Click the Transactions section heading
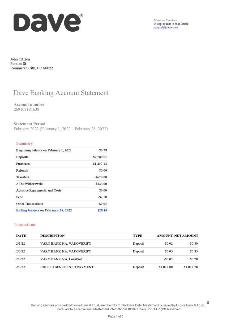Screen dimensions: 231x327 tap(25, 224)
